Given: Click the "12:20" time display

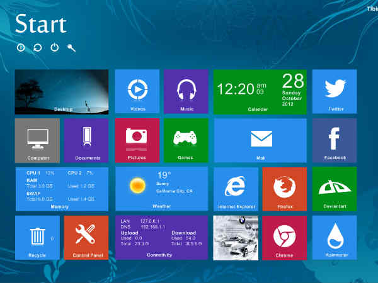Looking at the screenshot, I should click(x=236, y=89).
